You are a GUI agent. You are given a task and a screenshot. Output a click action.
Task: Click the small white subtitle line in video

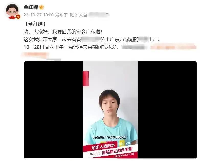pyautogui.click(x=110, y=137)
